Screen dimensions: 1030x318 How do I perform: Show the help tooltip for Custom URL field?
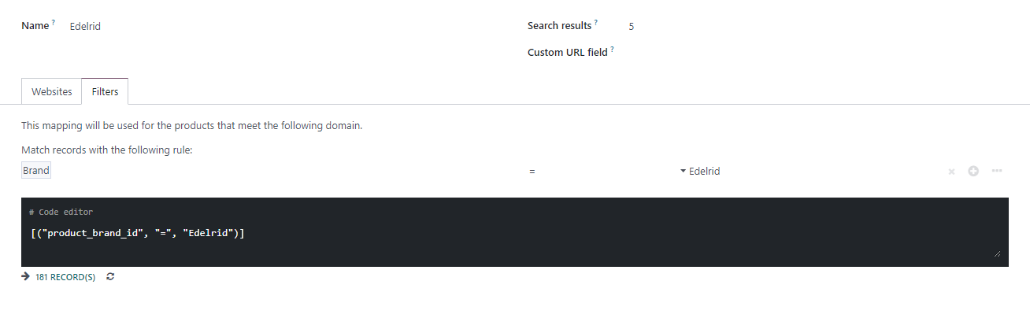coord(612,50)
